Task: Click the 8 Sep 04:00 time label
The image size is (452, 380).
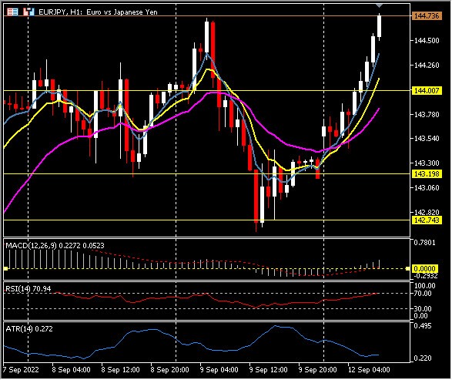Action: 71,370
